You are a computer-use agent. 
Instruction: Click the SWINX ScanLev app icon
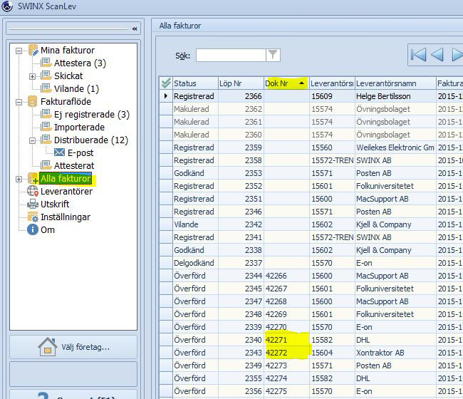click(x=7, y=6)
